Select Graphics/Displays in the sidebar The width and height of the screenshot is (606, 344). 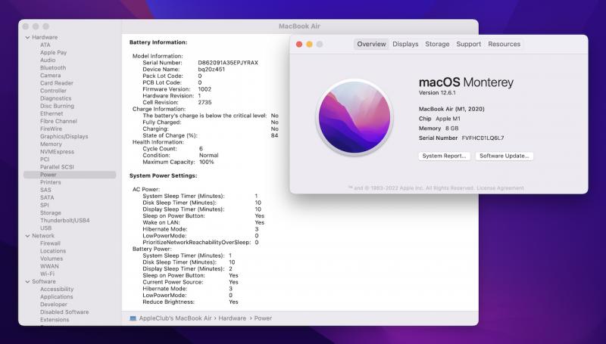pyautogui.click(x=64, y=137)
